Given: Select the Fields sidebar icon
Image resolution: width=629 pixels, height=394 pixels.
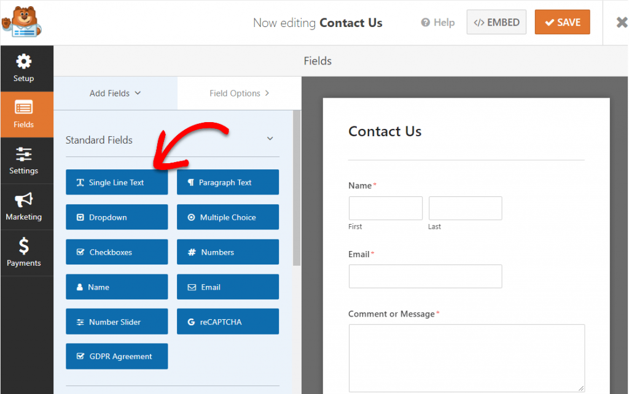Looking at the screenshot, I should [24, 114].
